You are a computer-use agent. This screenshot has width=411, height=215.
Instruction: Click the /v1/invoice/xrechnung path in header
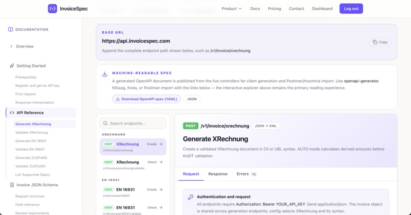click(x=225, y=126)
